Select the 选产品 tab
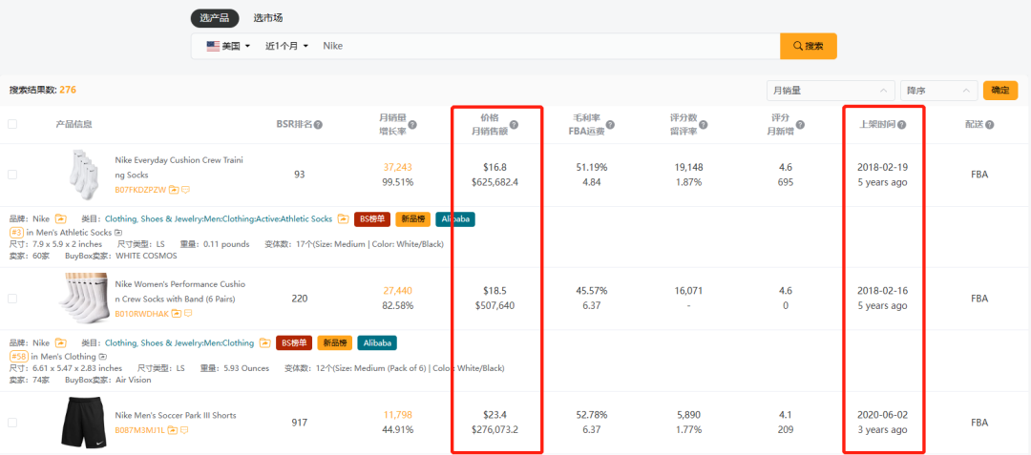The width and height of the screenshot is (1031, 455). (215, 17)
